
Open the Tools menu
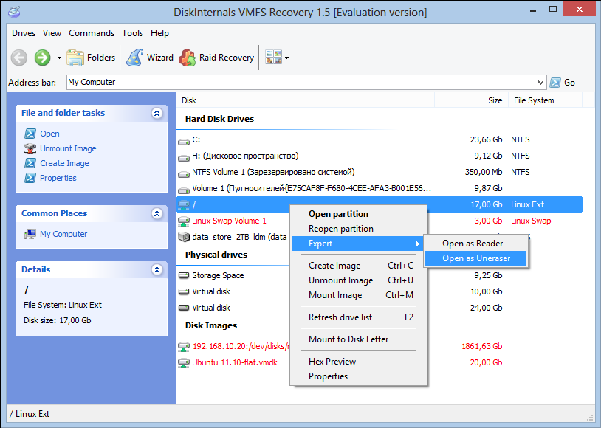pyautogui.click(x=133, y=33)
